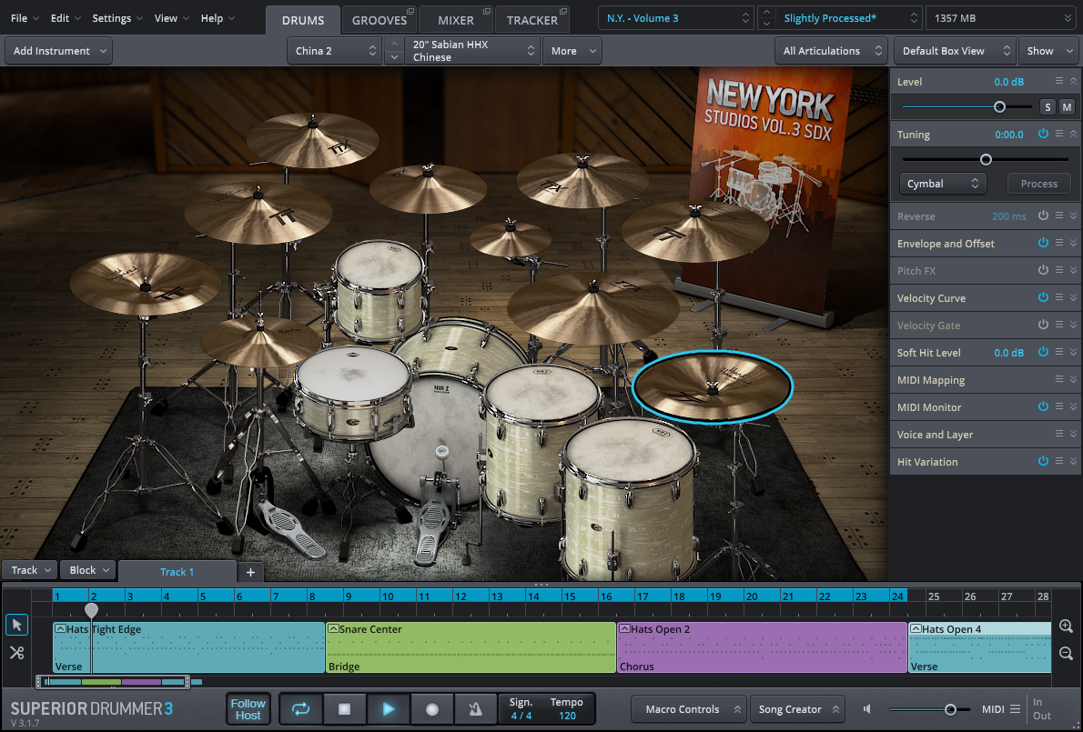Click the Process button
The height and width of the screenshot is (732, 1083).
pyautogui.click(x=1038, y=184)
